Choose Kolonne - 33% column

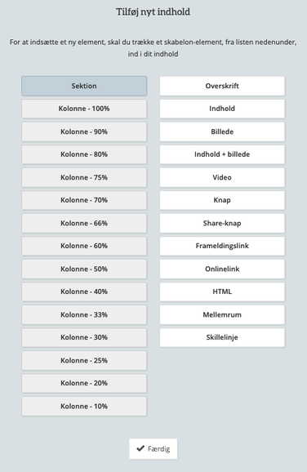[x=84, y=314]
